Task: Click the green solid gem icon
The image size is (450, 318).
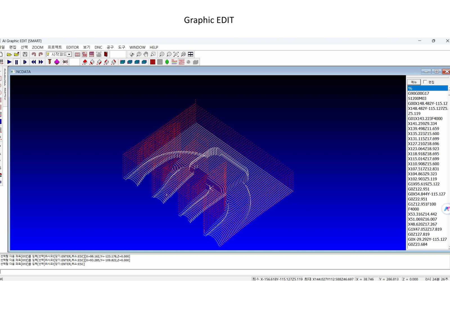Action: pyautogui.click(x=167, y=62)
